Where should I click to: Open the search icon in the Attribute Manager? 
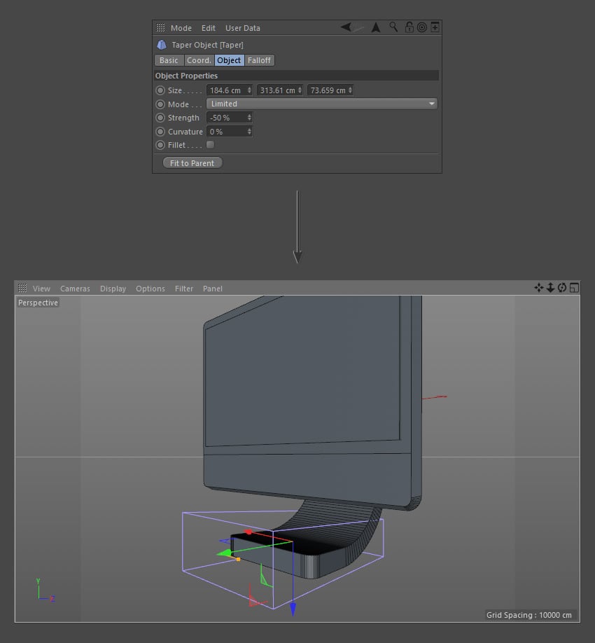pyautogui.click(x=394, y=27)
